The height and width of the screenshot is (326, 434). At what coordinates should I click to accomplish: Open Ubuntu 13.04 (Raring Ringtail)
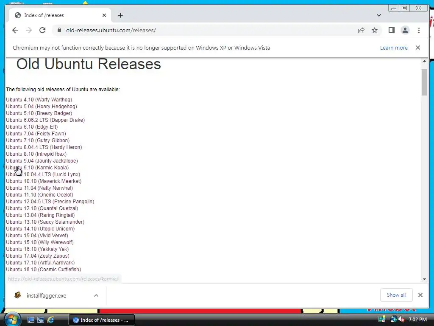point(40,215)
